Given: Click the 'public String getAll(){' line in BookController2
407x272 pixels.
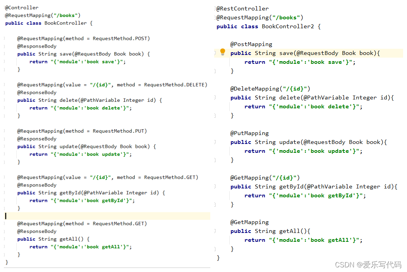Looking at the screenshot, I should (270, 231).
